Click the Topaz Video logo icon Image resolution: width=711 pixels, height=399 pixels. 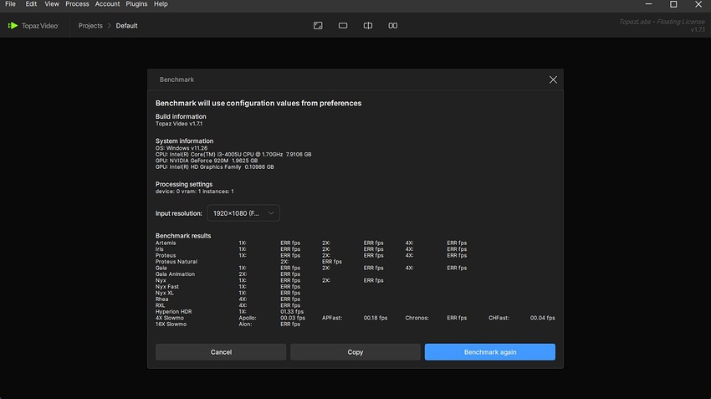pyautogui.click(x=13, y=26)
